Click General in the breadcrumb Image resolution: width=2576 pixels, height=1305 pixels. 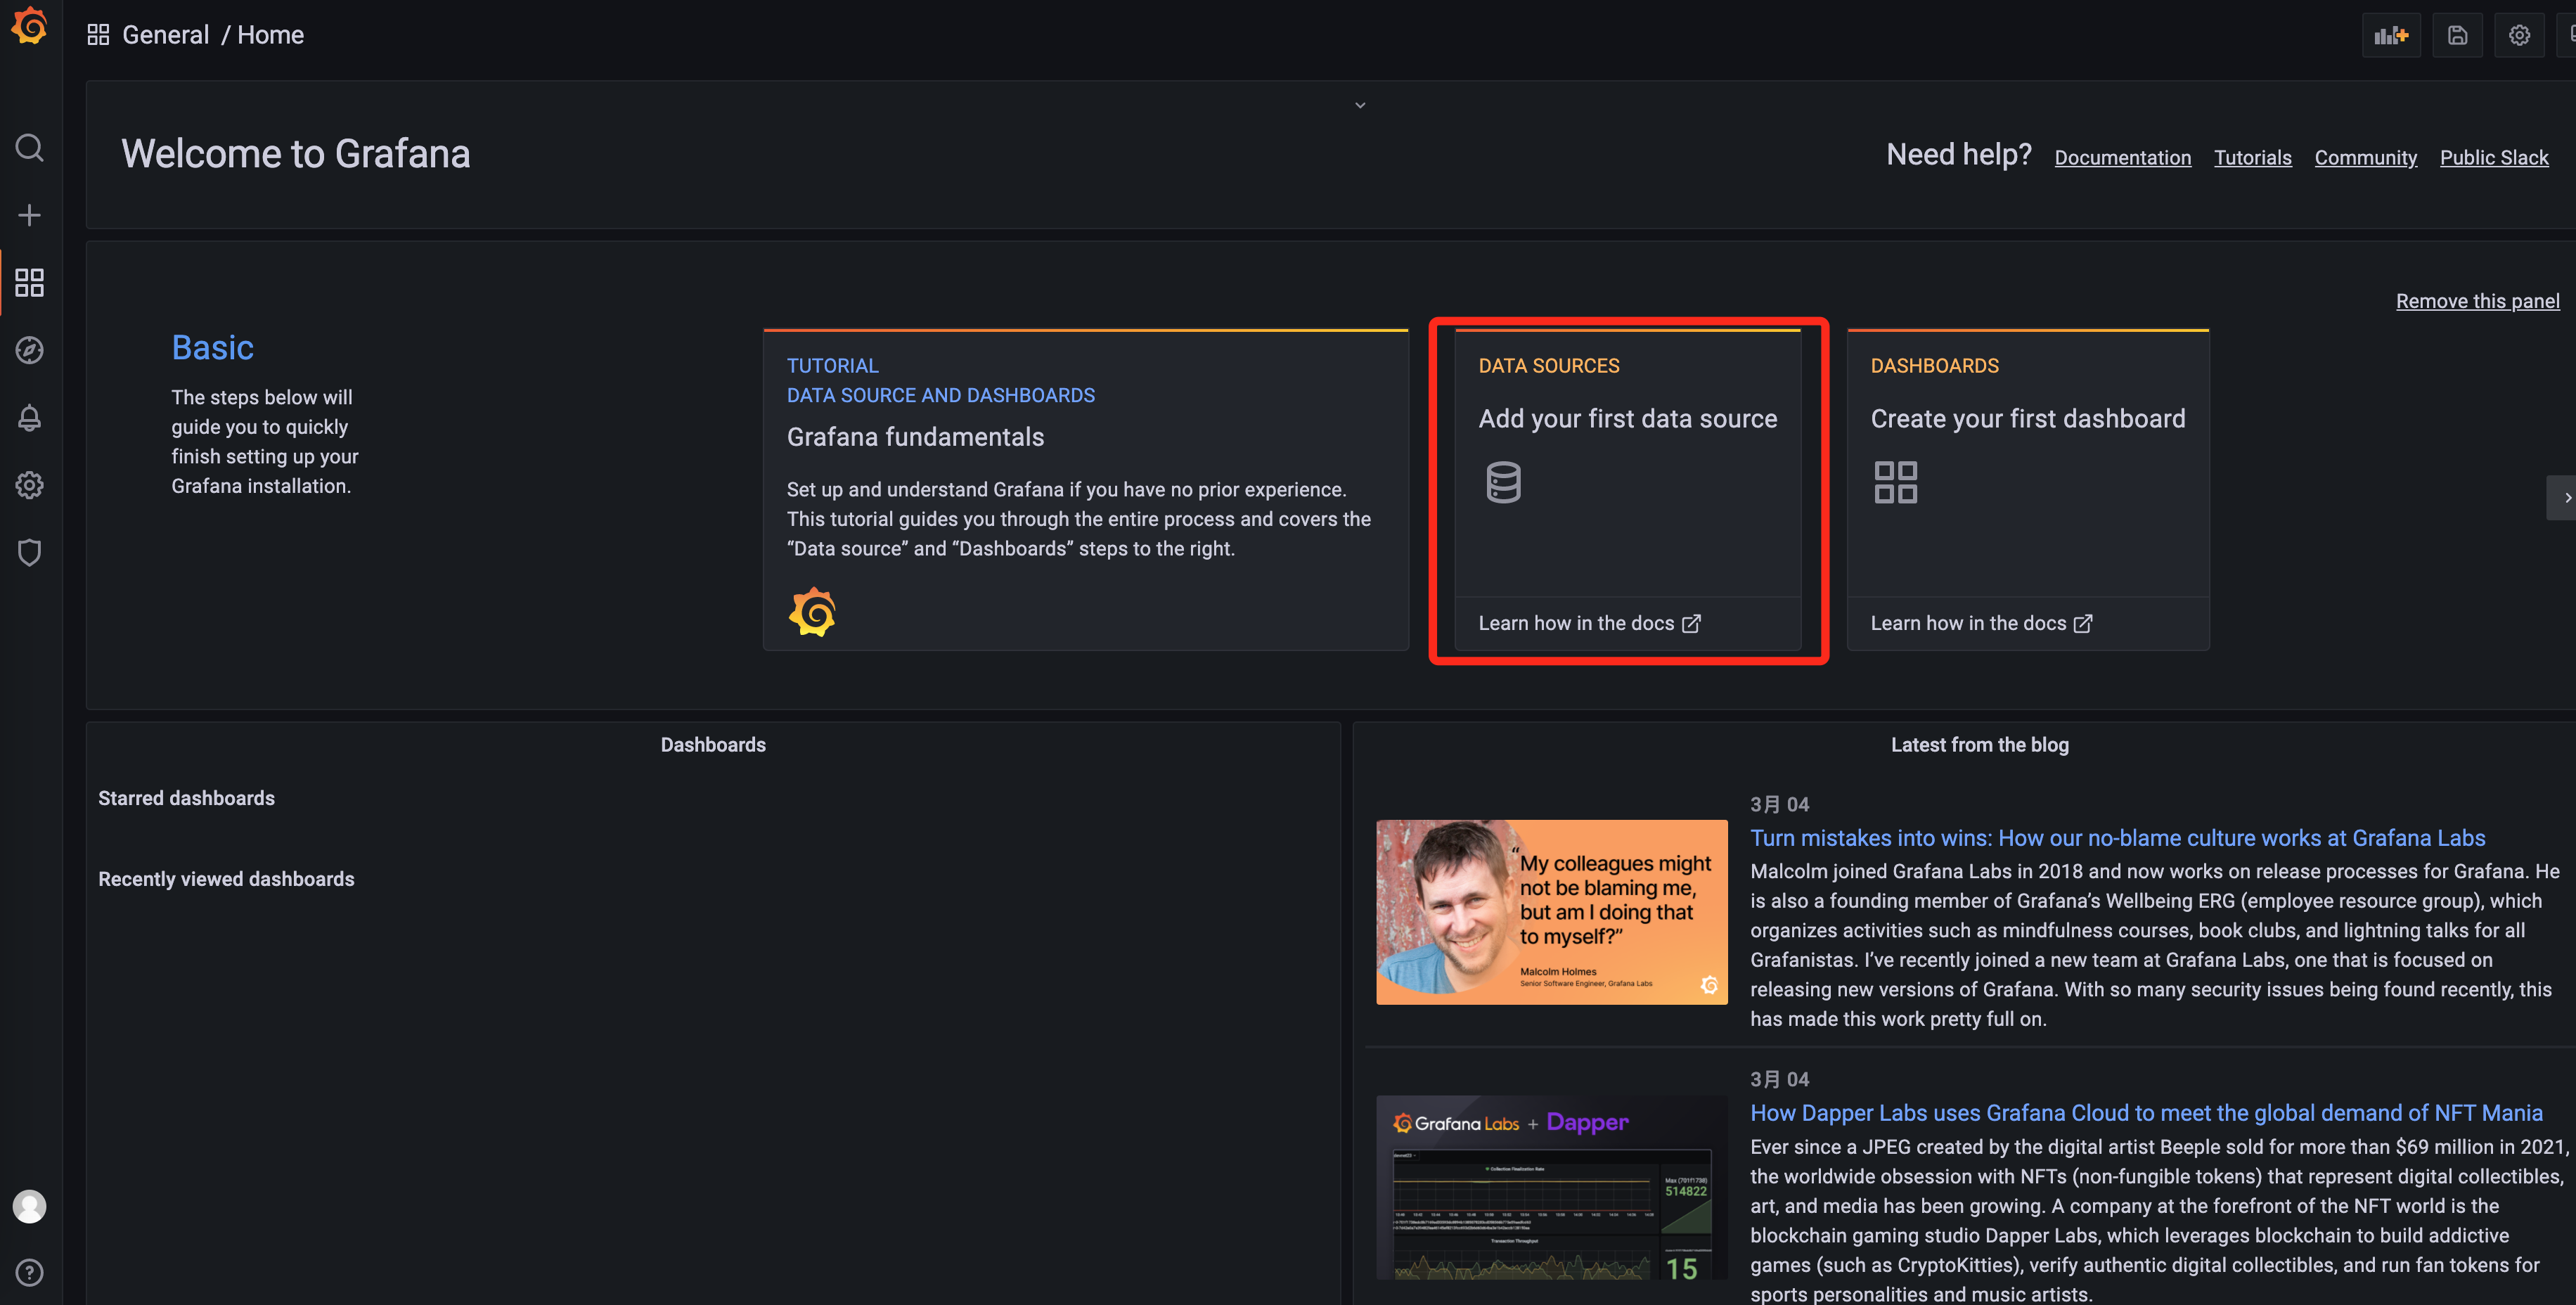tap(165, 35)
